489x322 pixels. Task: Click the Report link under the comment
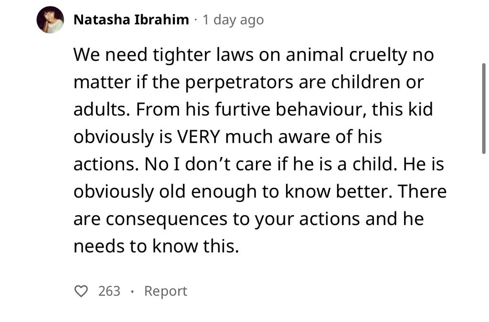pos(166,291)
